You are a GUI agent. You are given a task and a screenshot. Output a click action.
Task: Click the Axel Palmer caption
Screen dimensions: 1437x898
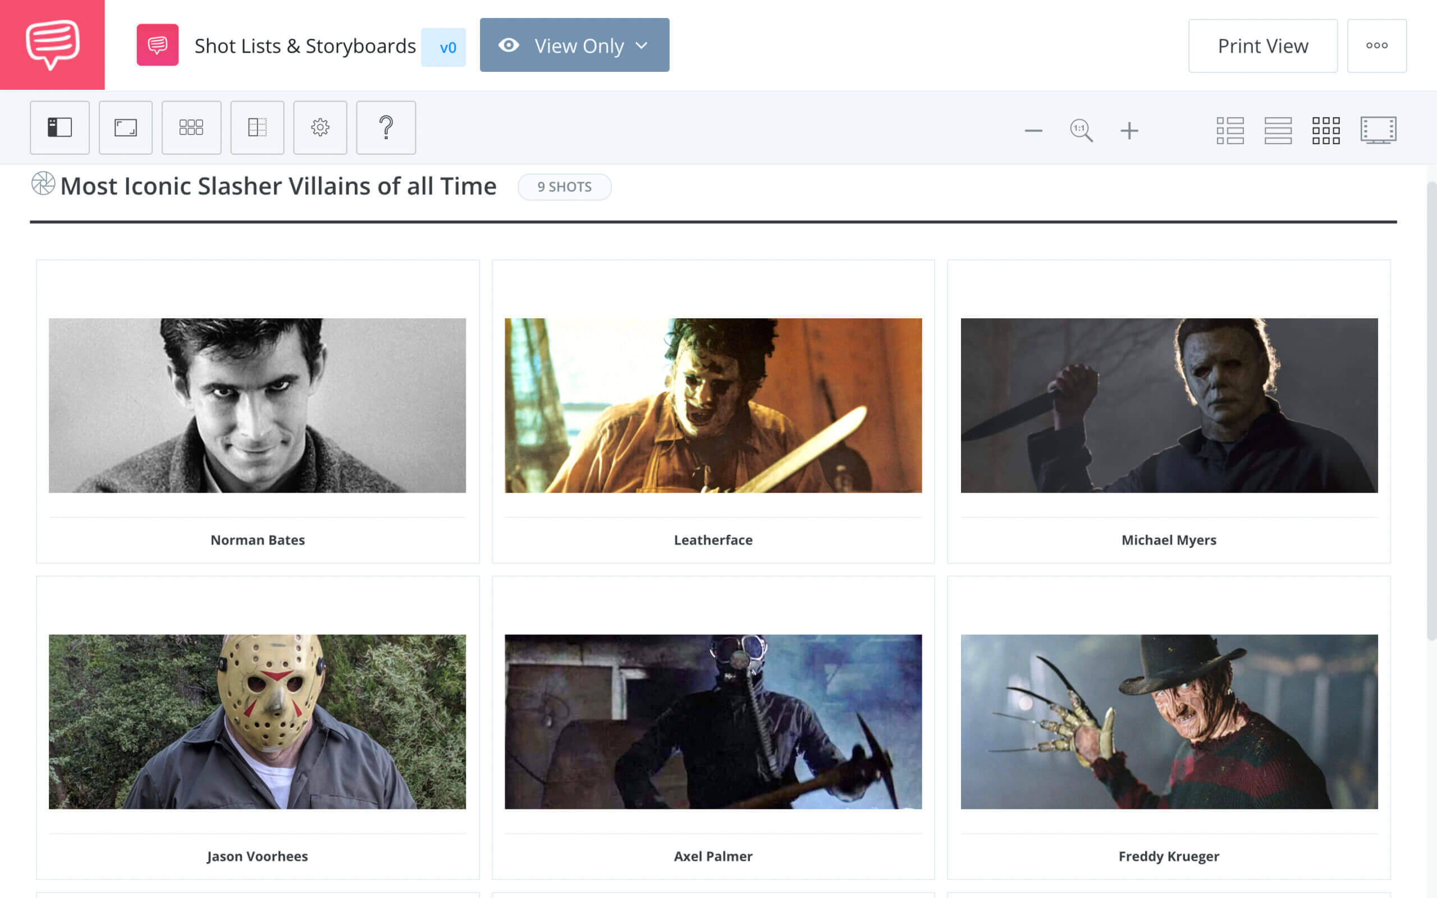[713, 856]
